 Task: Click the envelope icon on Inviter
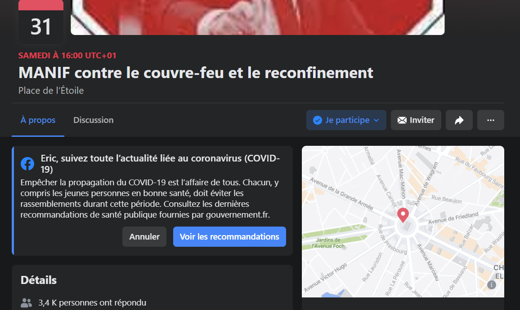click(402, 120)
